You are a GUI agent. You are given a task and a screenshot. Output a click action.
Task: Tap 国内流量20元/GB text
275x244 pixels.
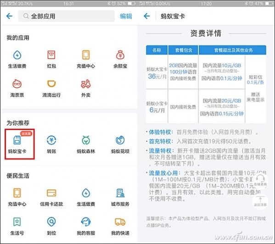coord(222,101)
